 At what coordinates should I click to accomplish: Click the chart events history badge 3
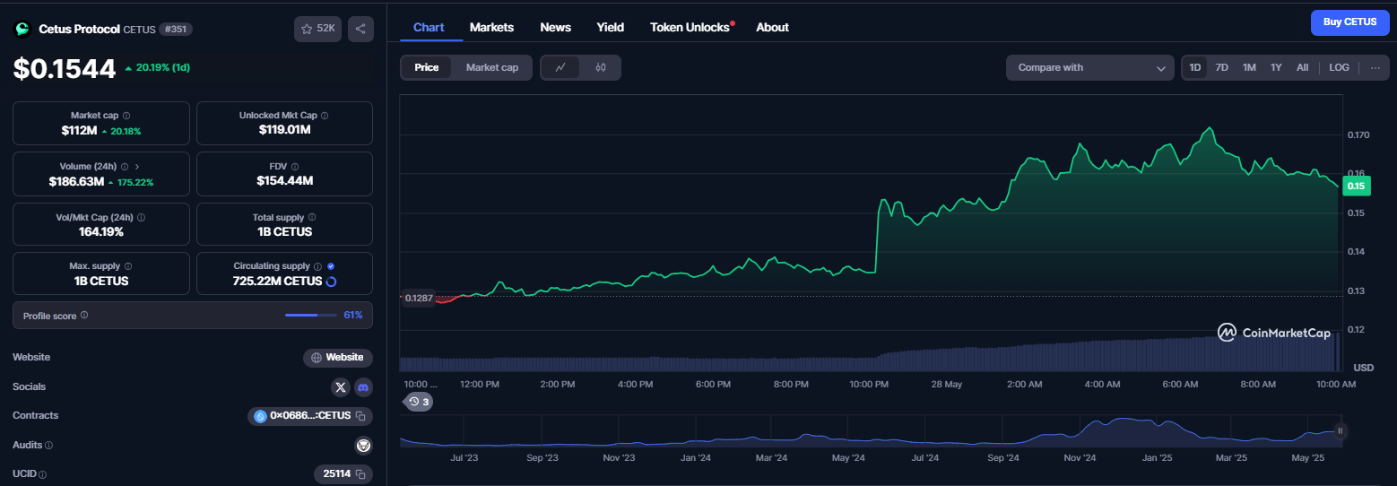[x=418, y=402]
